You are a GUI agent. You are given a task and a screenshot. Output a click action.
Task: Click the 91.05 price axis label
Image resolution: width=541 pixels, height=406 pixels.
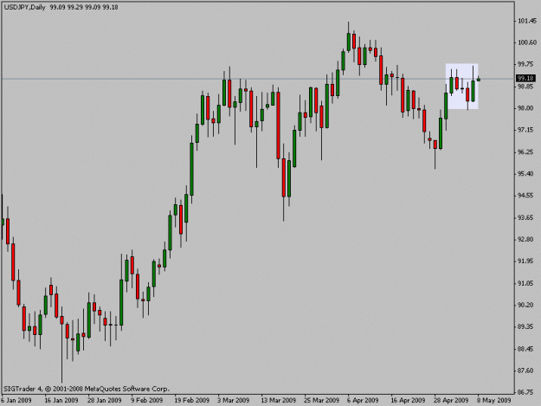pyautogui.click(x=526, y=283)
